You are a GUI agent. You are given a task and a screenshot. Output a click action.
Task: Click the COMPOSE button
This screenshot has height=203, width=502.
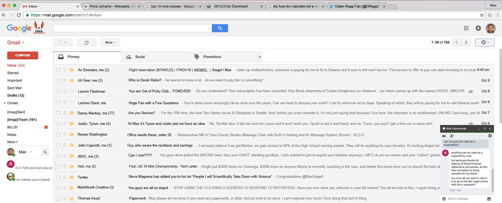click(23, 55)
